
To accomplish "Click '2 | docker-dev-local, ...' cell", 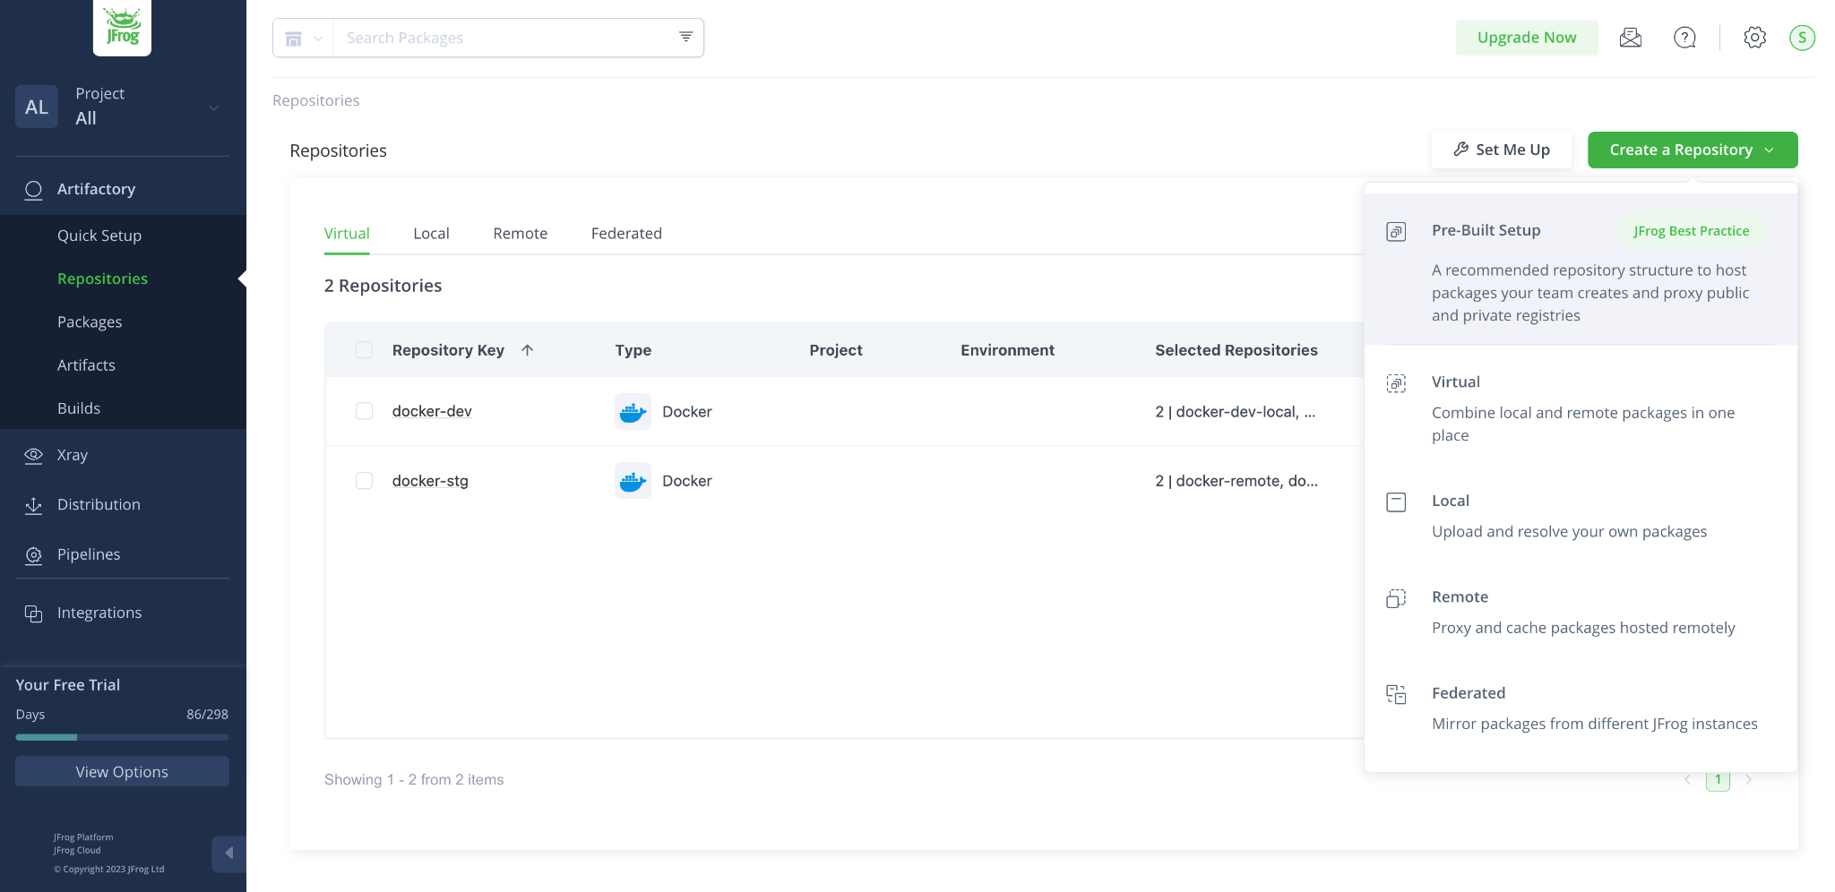I will pos(1235,412).
